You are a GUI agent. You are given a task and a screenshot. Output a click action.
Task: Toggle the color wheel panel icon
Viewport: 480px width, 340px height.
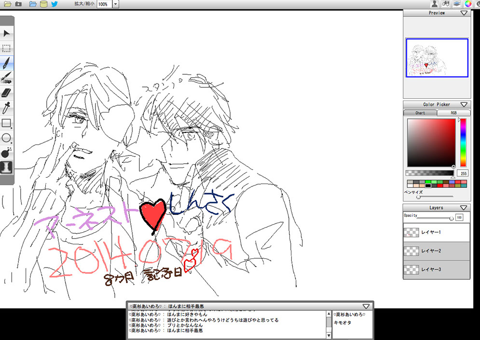click(x=467, y=4)
